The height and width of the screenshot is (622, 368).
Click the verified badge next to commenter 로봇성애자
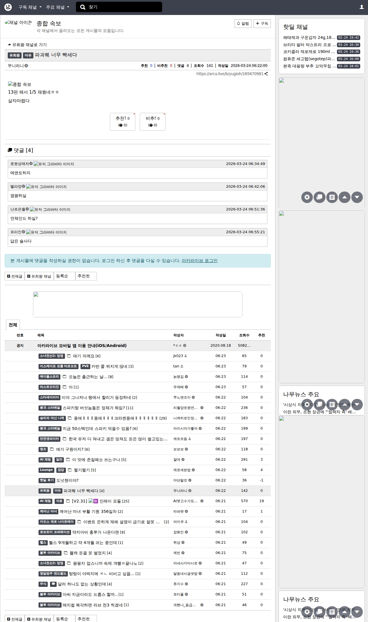point(31,164)
